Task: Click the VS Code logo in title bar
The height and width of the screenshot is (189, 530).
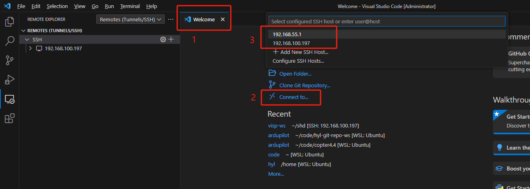Action: coord(7,6)
